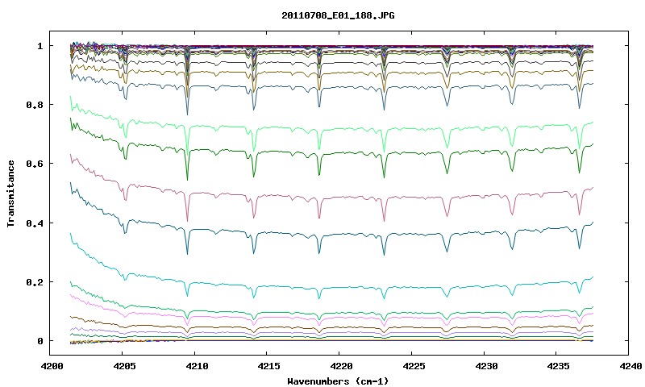Click the y-axis tick label 1
Image resolution: width=645 pixels, height=387 pixels.
(40, 46)
